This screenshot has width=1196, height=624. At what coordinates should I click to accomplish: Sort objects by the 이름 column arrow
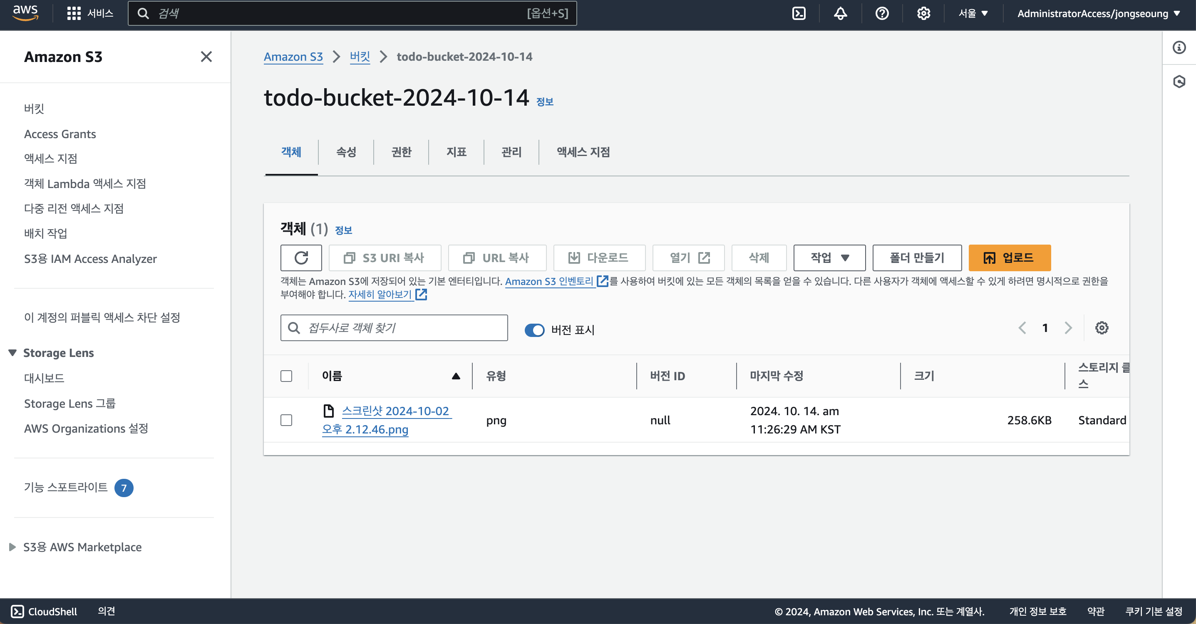pos(456,376)
